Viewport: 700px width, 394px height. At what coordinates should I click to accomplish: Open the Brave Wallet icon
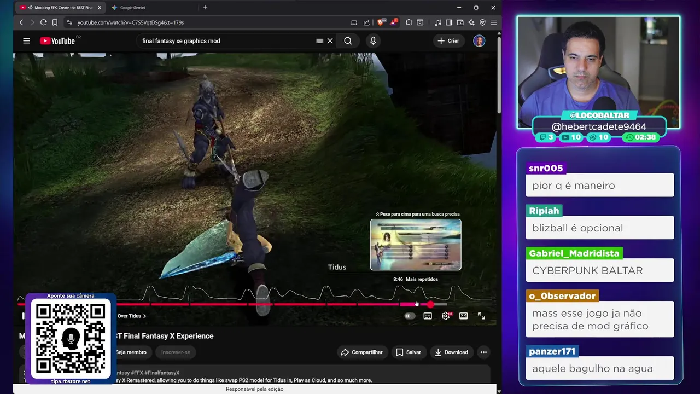460,22
